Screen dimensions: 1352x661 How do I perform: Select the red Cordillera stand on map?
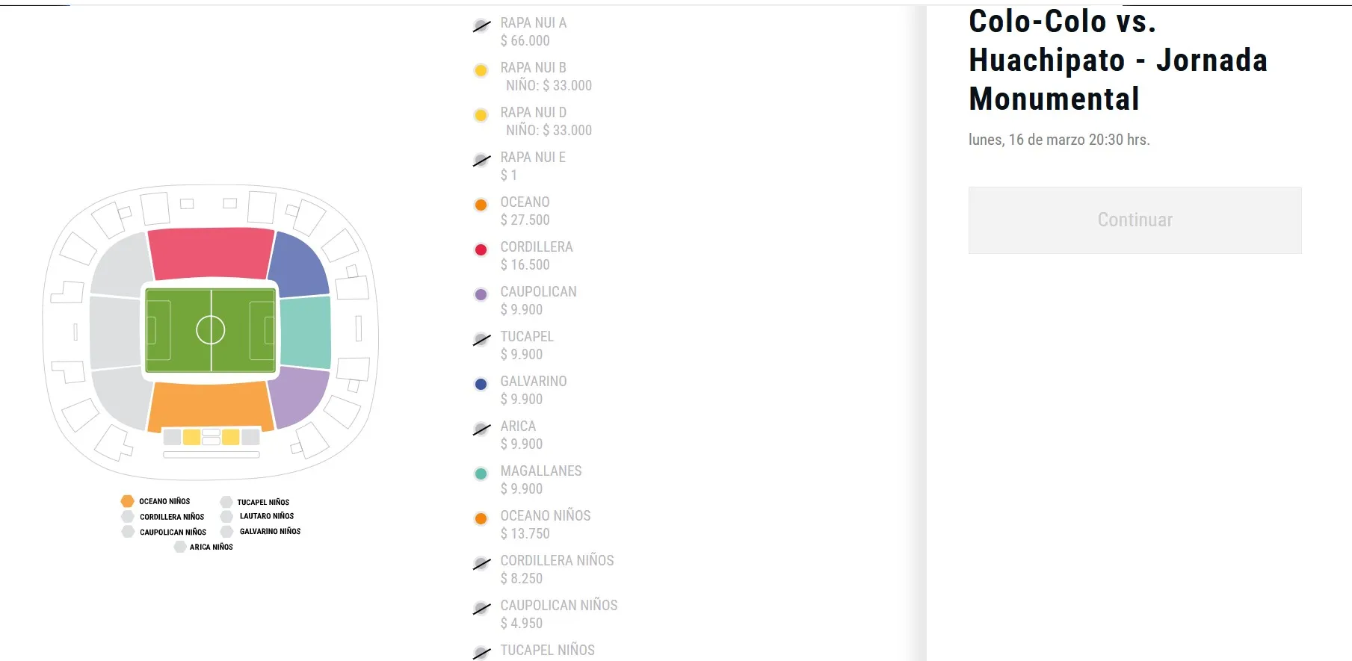(x=211, y=252)
